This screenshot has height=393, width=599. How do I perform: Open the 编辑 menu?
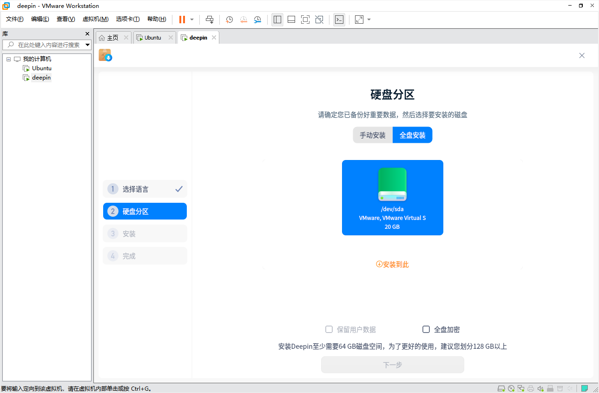(40, 19)
